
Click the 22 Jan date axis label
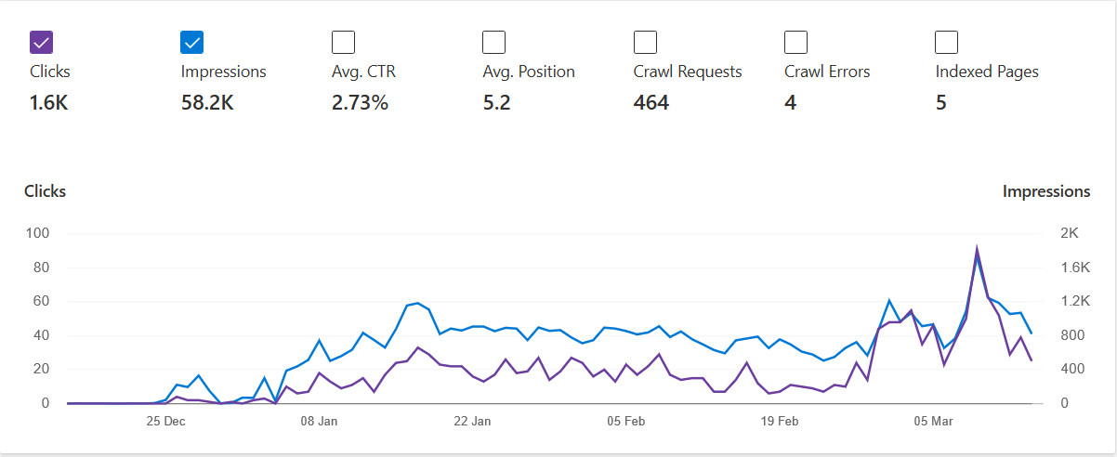point(473,422)
